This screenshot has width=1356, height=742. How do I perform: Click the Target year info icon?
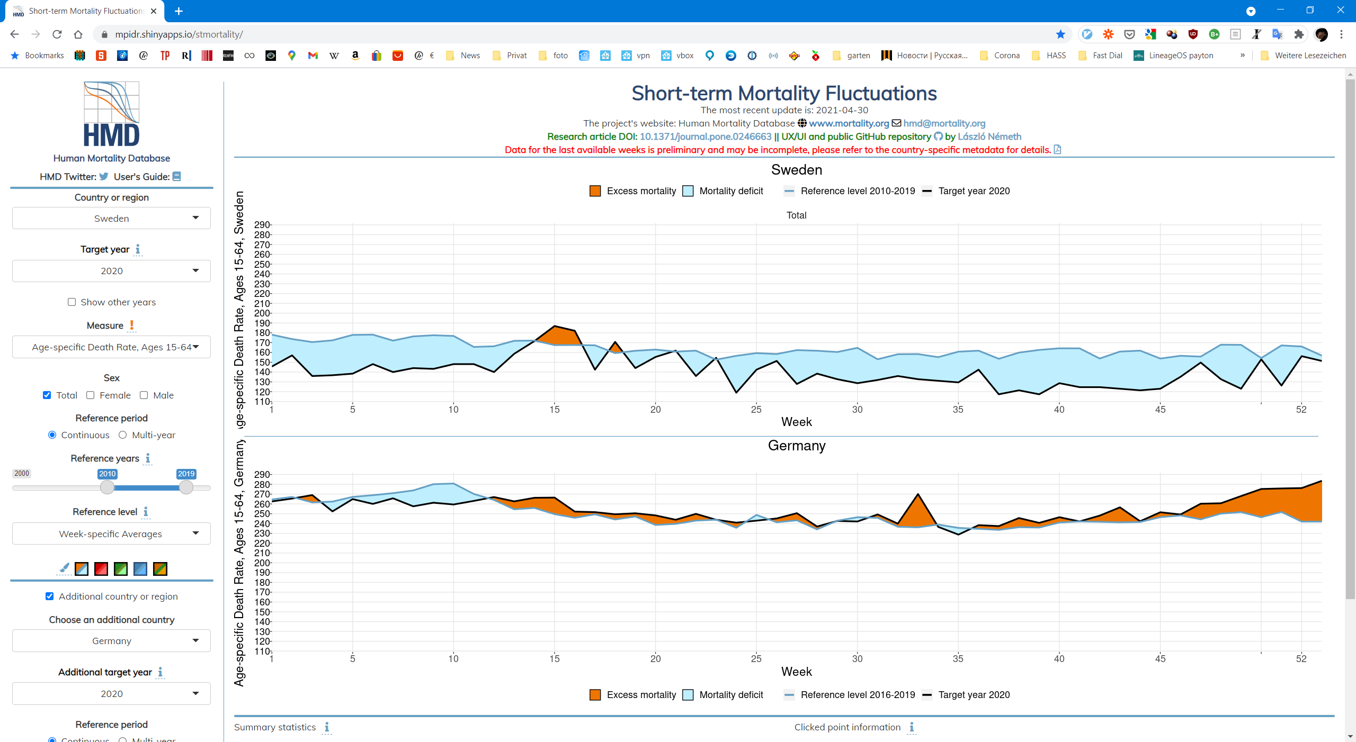tap(138, 249)
